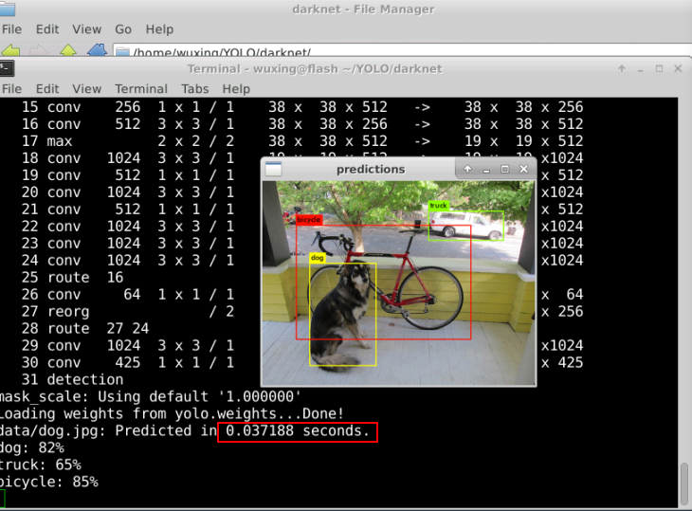The image size is (692, 511).
Task: Open Go menu in File Manager window
Action: coord(123,29)
